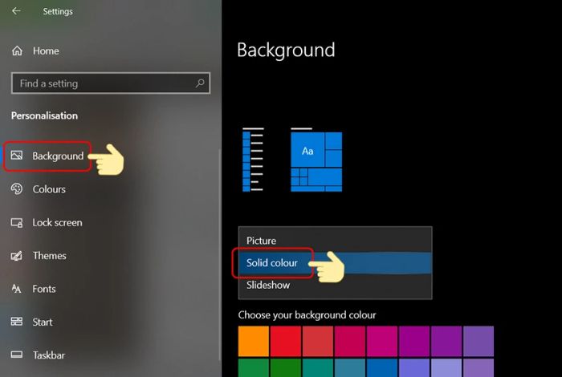Image resolution: width=562 pixels, height=377 pixels.
Task: Click the Background page heading
Action: (286, 50)
